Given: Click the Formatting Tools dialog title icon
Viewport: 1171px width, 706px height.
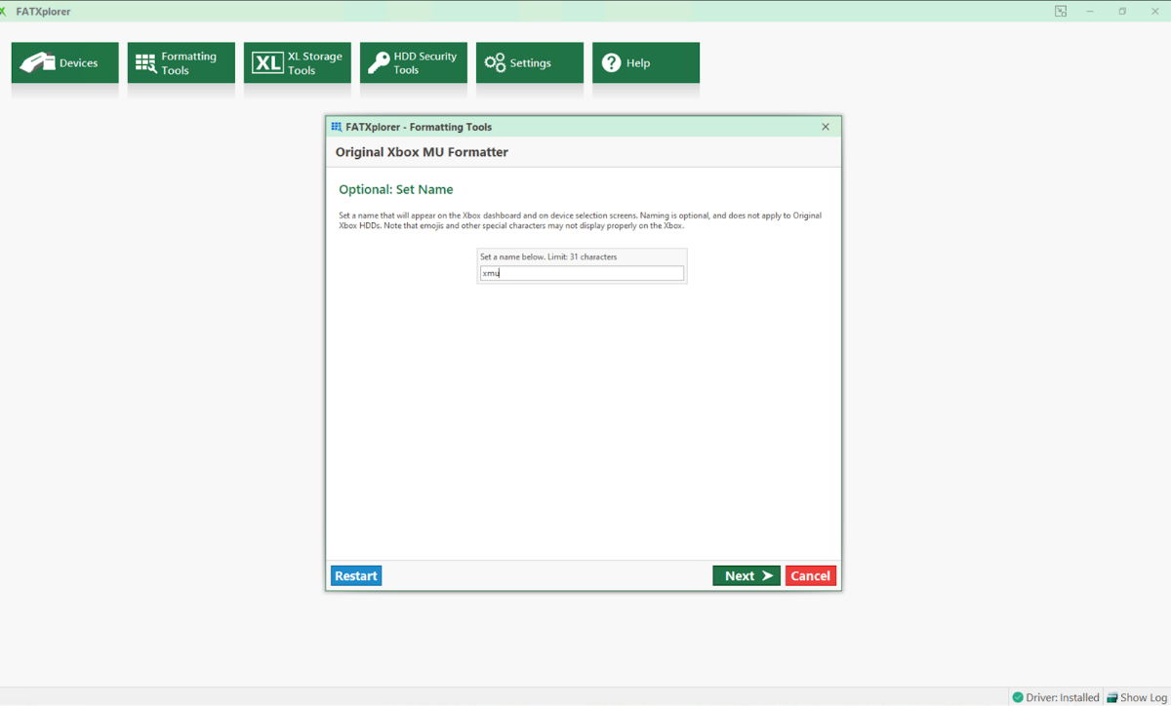Looking at the screenshot, I should pyautogui.click(x=337, y=127).
